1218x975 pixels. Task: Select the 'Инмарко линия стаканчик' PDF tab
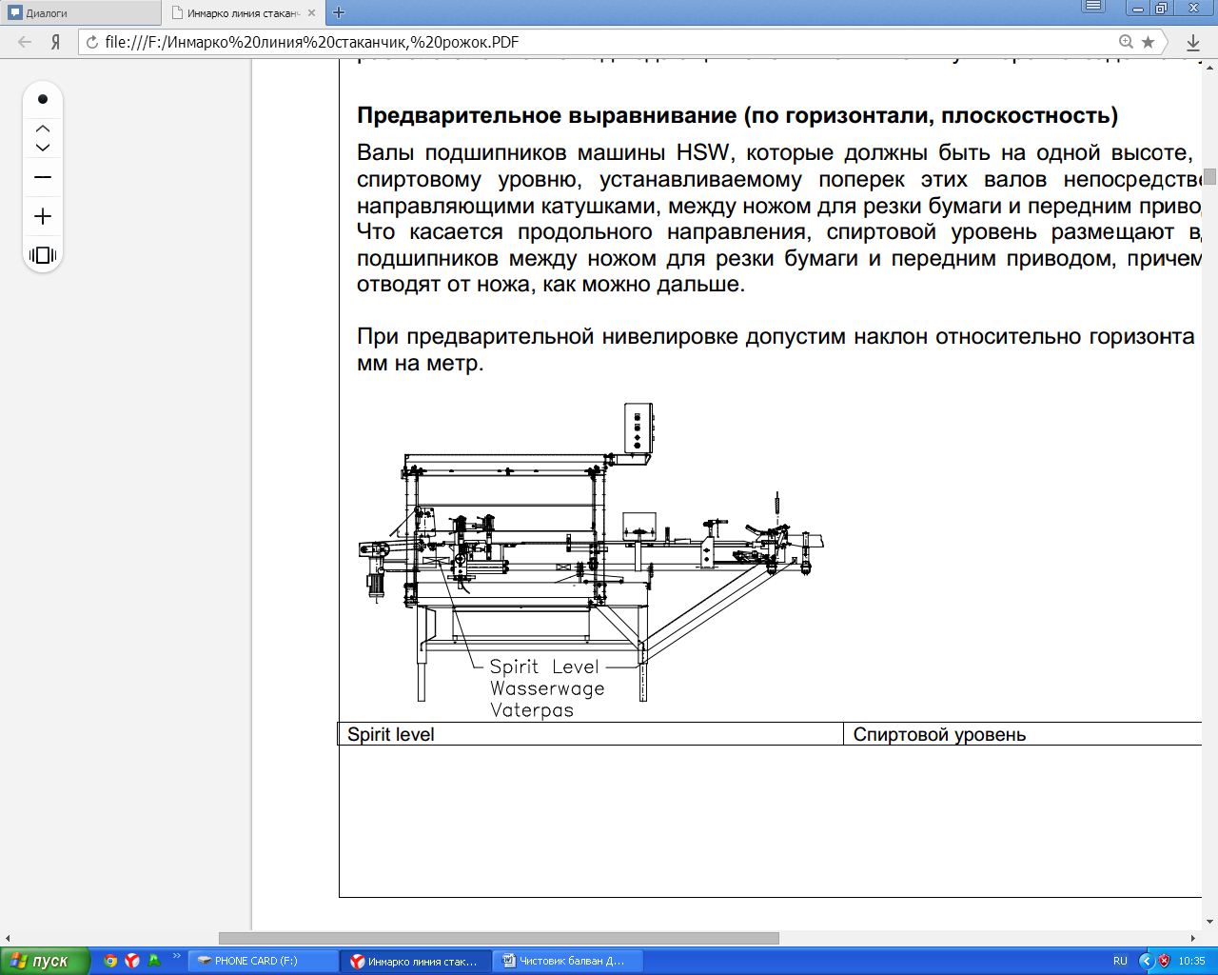pos(244,13)
